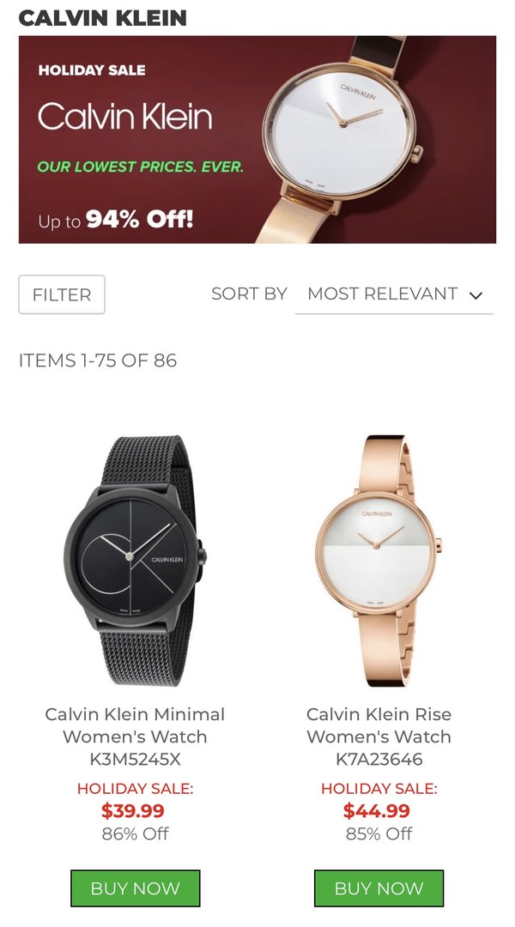The image size is (515, 927).
Task: Click the 85% Off discount label
Action: (x=379, y=833)
